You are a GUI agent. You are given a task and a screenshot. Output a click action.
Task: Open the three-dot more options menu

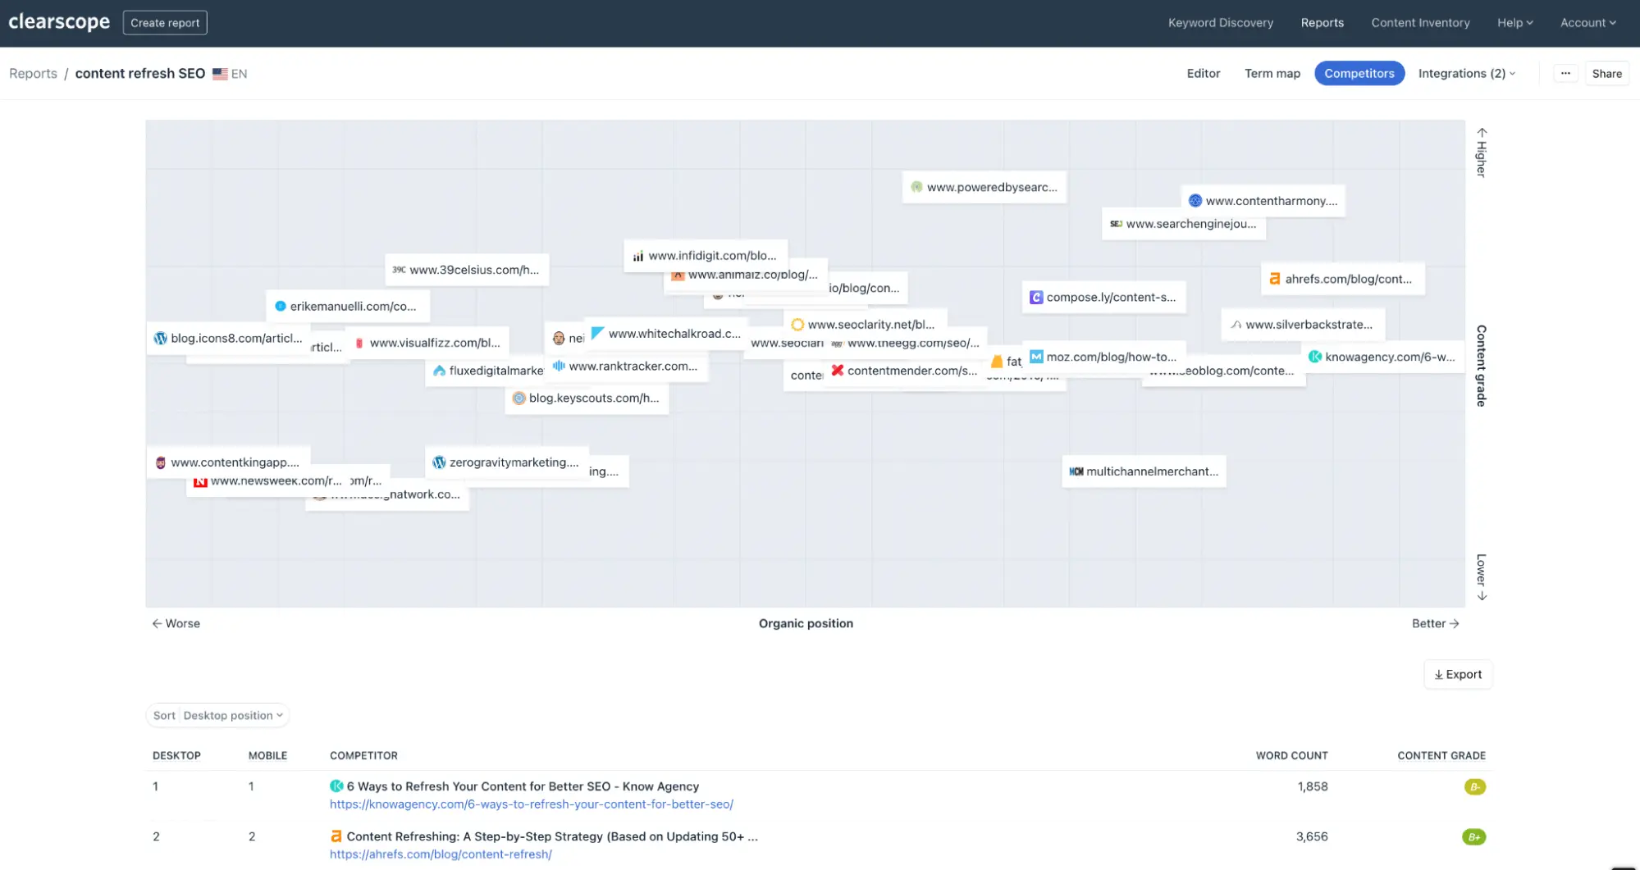1565,73
